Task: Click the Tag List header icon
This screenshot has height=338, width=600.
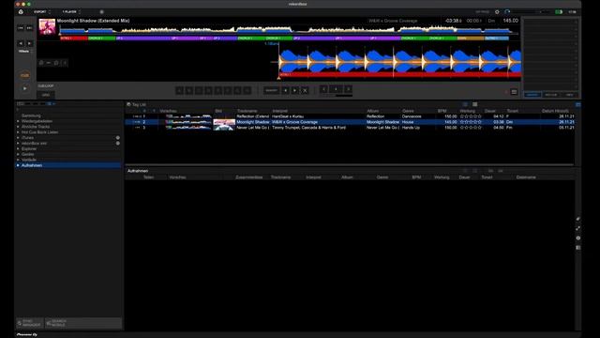Action: 129,104
